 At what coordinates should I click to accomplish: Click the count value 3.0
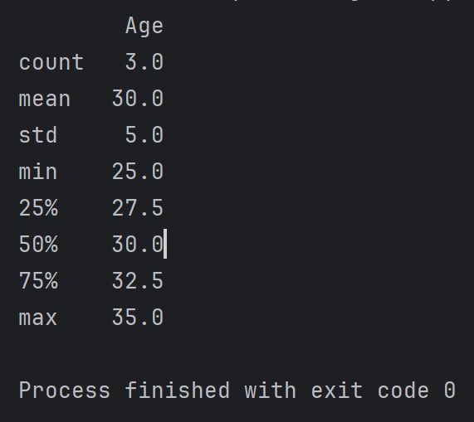tap(144, 62)
